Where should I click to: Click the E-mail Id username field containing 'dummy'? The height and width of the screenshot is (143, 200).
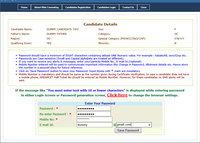94,125
